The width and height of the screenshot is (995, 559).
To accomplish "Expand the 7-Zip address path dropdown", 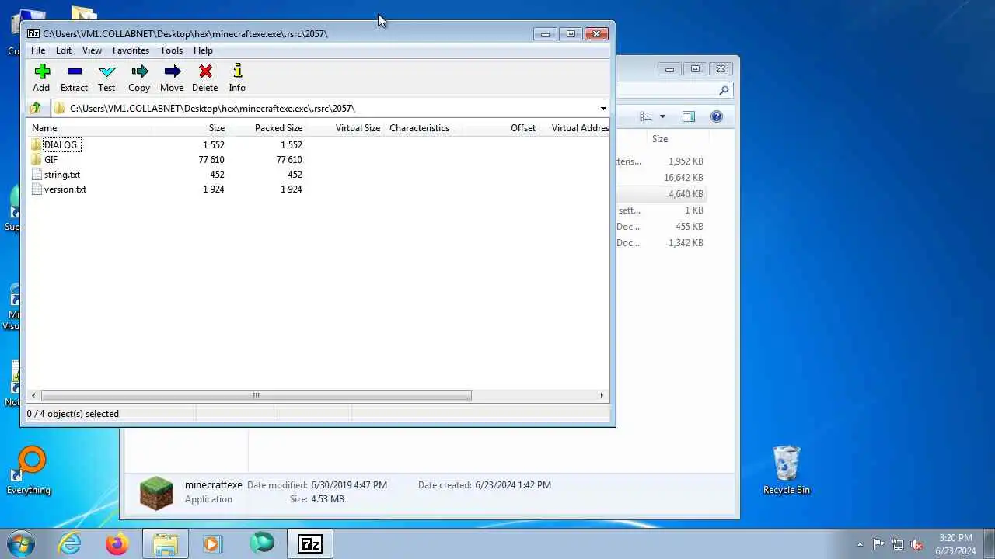I will [603, 109].
